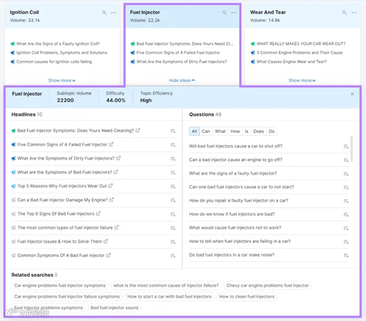Add 'Five Common Signs' headline to favorites list
The height and width of the screenshot is (321, 366).
172,145
